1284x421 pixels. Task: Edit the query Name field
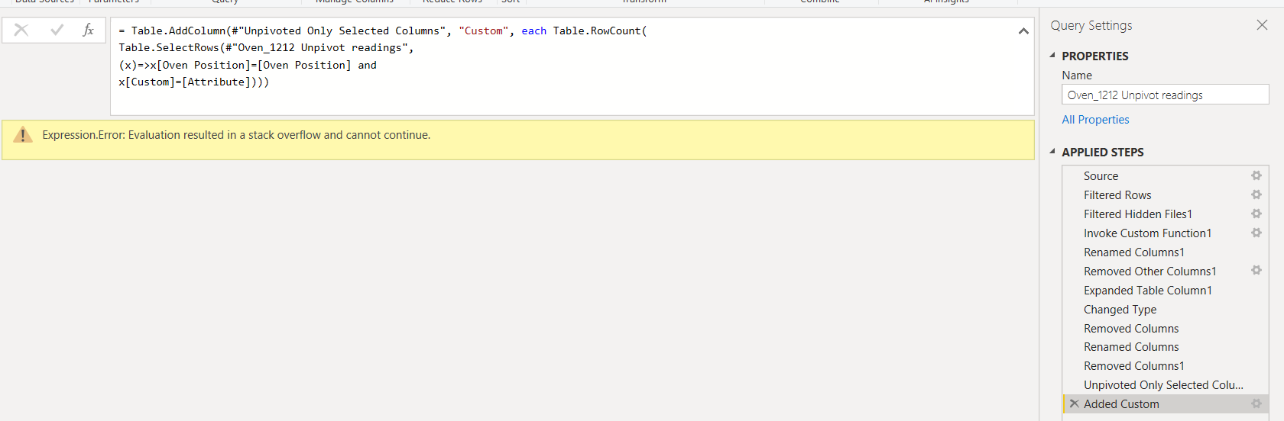coord(1165,95)
